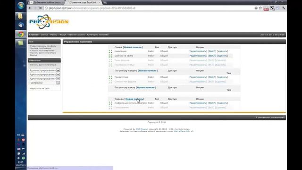Delete the 'Информация о пользователе' panel
Image resolution: width=302 pixels, height=170 pixels.
pos(222,103)
